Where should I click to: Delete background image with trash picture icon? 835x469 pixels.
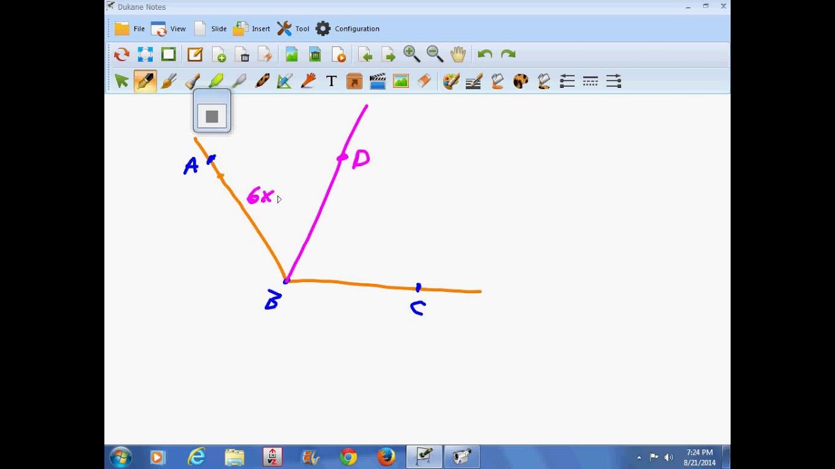pos(315,55)
